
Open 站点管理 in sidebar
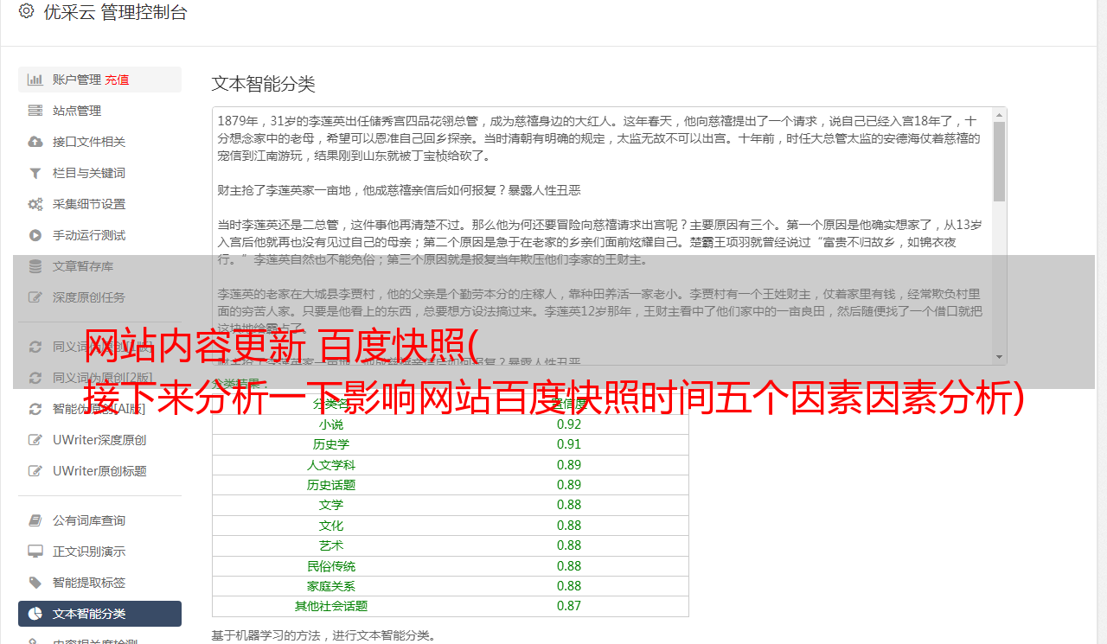click(x=99, y=111)
